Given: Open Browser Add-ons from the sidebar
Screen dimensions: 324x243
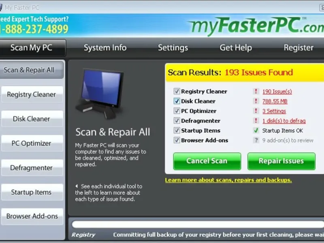Looking at the screenshot, I should pos(32,216).
